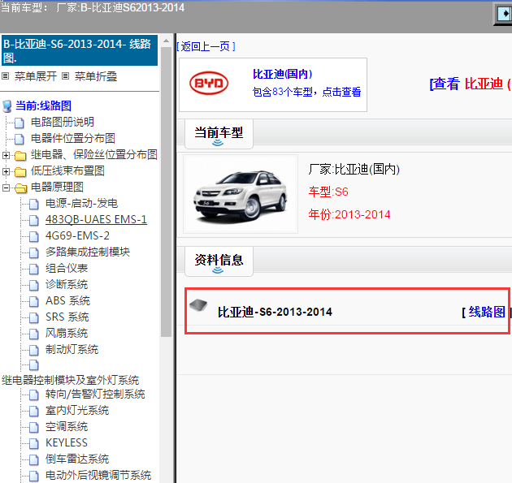Click the folder icon for 低压线束布置图
This screenshot has width=512, height=483.
[20, 171]
